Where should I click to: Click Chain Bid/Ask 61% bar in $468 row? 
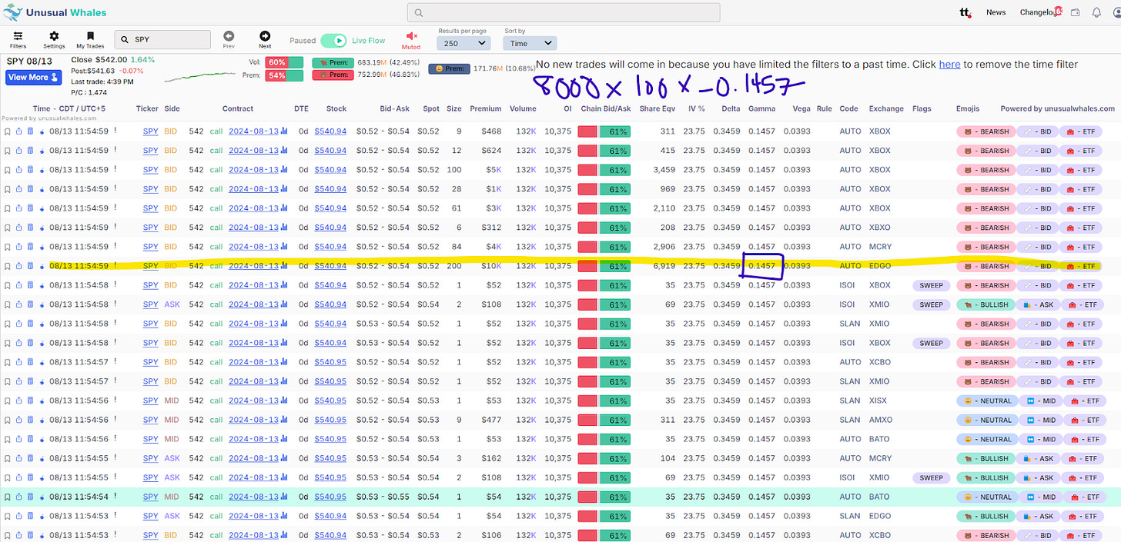604,131
